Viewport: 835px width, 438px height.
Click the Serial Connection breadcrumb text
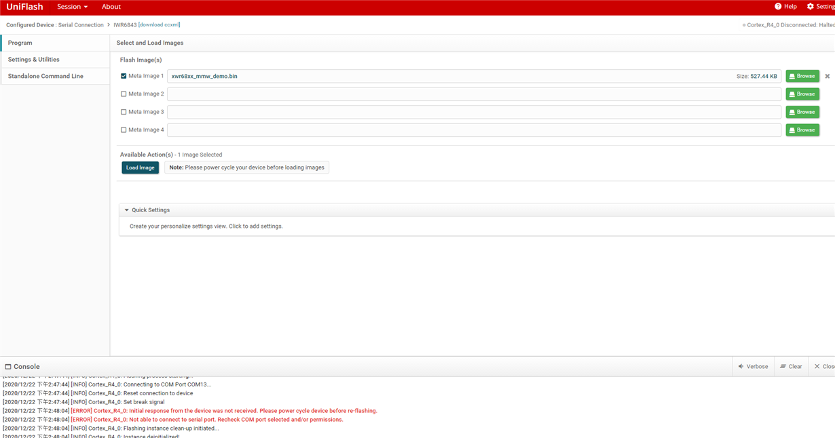click(81, 25)
